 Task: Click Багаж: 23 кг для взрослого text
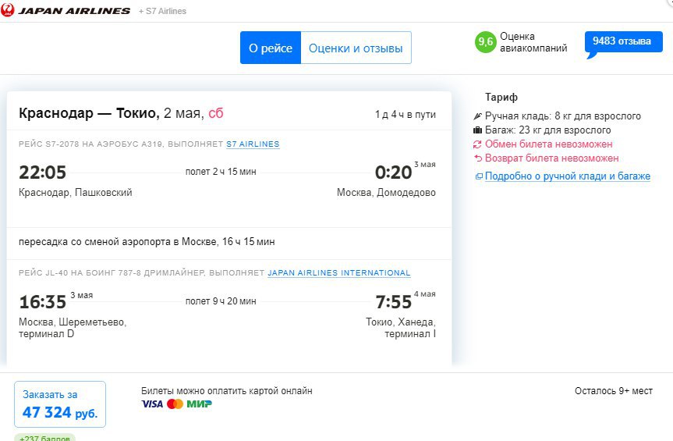click(547, 130)
